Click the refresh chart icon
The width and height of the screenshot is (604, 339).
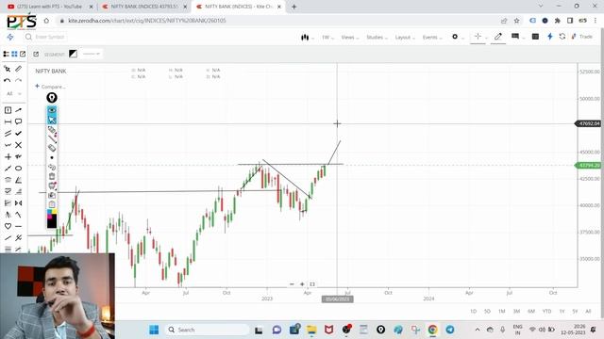tap(562, 37)
